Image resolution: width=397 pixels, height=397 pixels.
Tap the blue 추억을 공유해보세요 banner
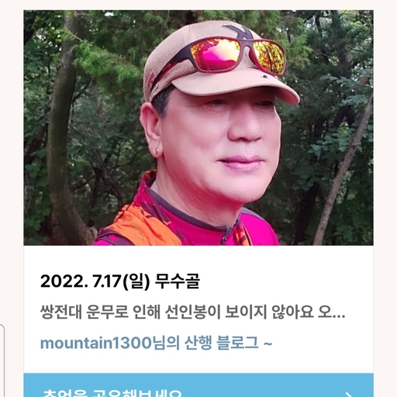coord(198,385)
